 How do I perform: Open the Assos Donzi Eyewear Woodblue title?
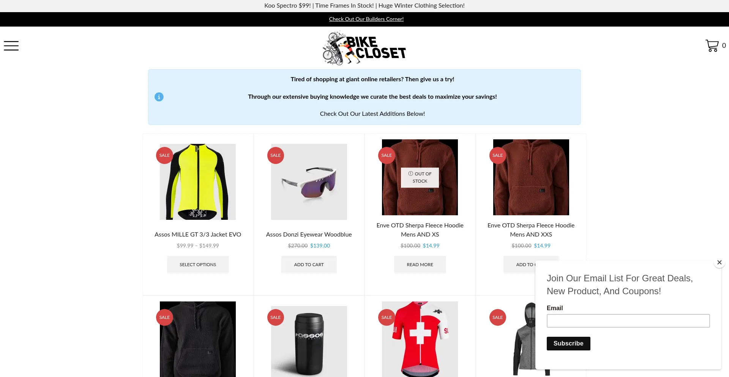(x=309, y=235)
